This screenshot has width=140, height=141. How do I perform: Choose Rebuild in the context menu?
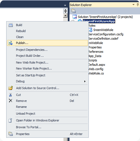click(x=48, y=31)
